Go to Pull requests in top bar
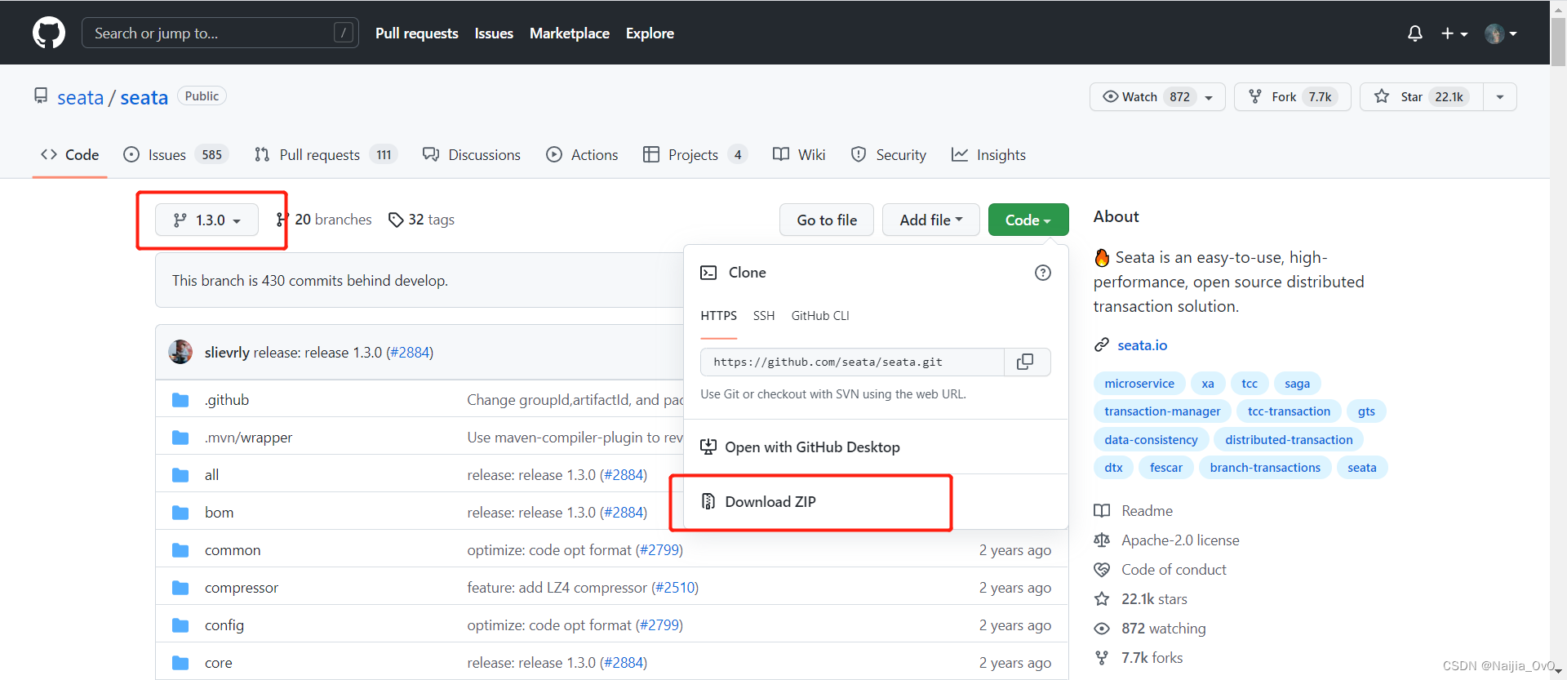The height and width of the screenshot is (680, 1567). pyautogui.click(x=417, y=33)
